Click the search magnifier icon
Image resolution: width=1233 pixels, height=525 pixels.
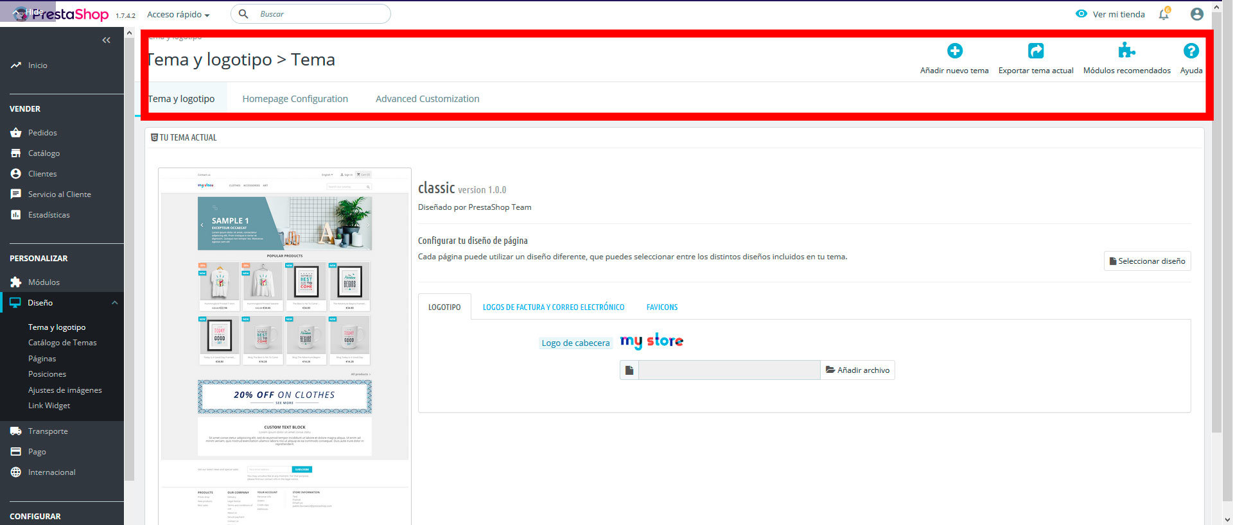click(243, 13)
